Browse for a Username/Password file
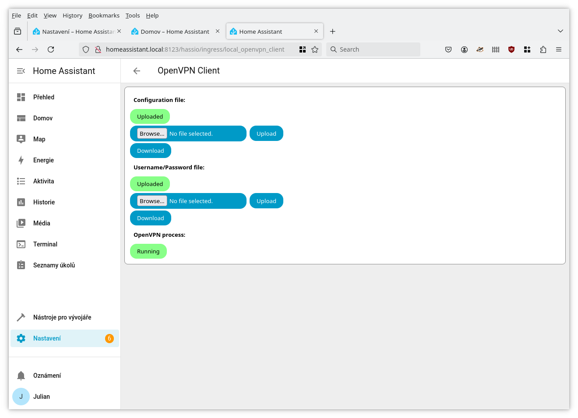The image size is (578, 418). [152, 201]
